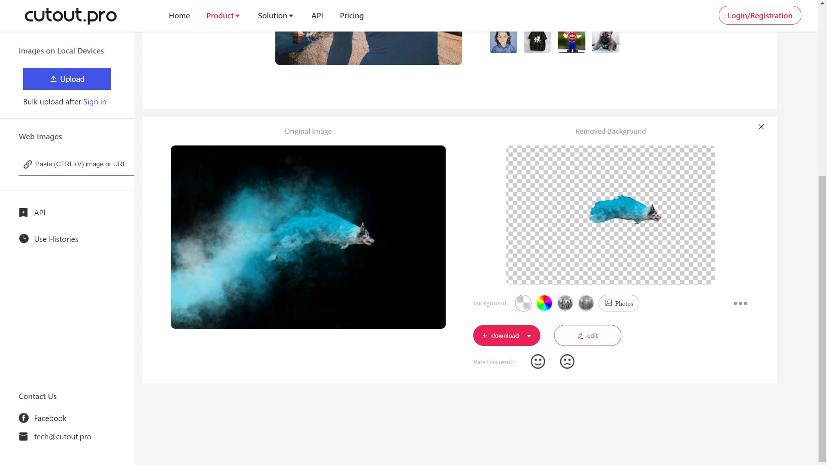Click the page vertical scrollbar

[823, 319]
